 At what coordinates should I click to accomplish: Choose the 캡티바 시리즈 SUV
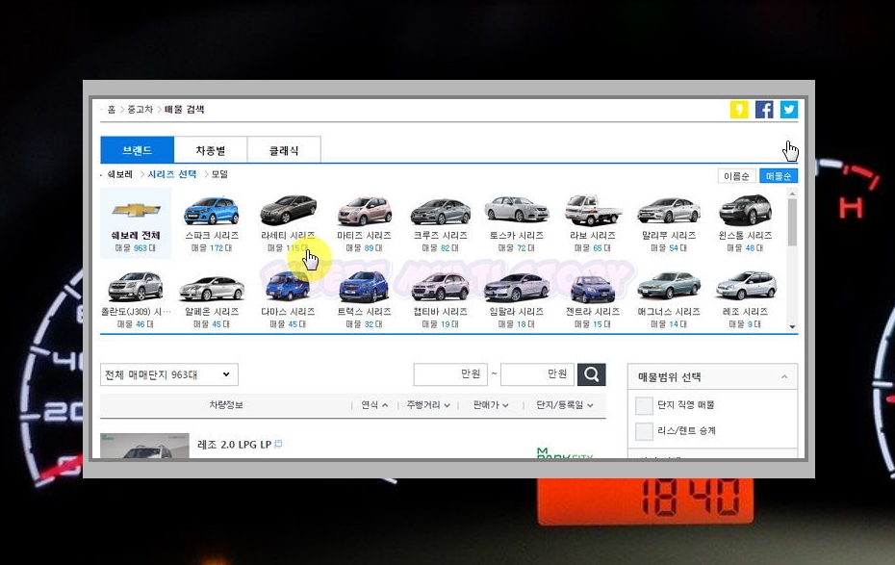[x=440, y=299]
